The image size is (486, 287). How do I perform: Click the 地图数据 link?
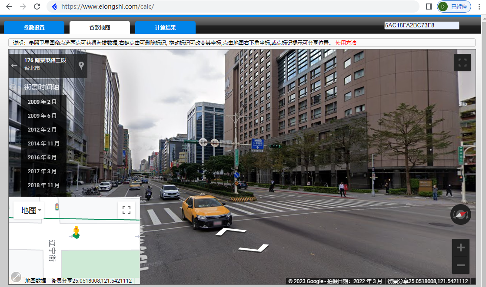pos(35,281)
